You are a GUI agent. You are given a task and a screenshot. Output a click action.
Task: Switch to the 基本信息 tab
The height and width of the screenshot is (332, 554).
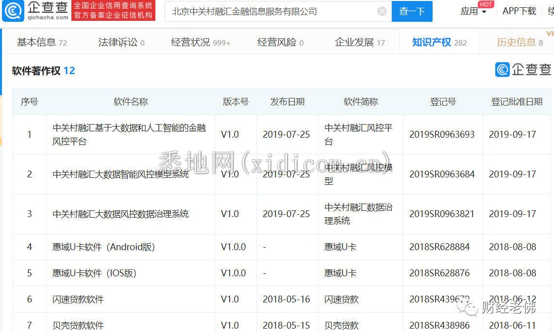pyautogui.click(x=42, y=42)
